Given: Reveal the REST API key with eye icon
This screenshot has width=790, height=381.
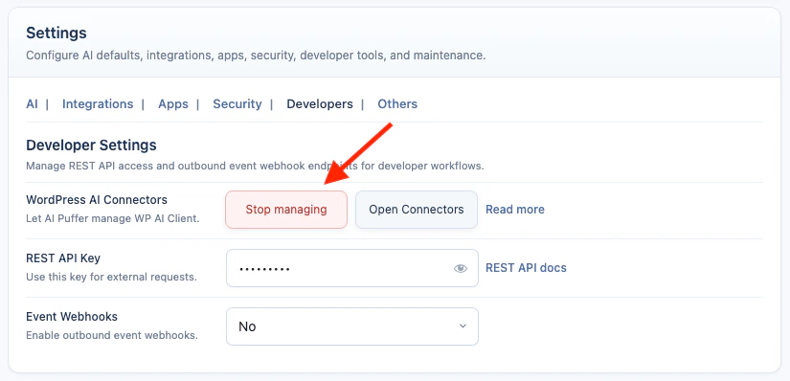Looking at the screenshot, I should (460, 268).
